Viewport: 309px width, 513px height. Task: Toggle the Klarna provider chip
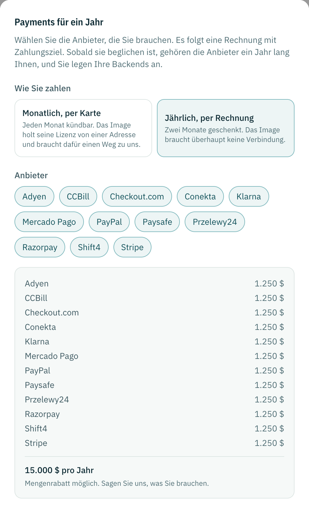coord(249,196)
